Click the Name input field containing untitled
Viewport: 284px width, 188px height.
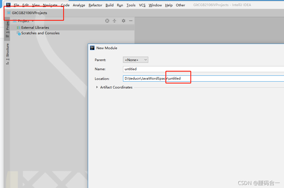point(203,69)
